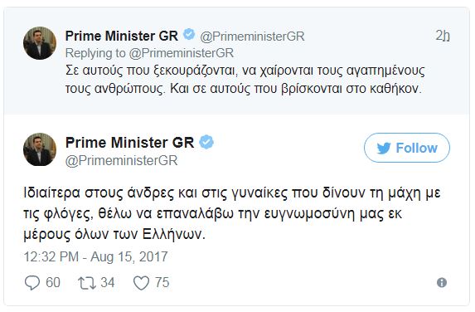The height and width of the screenshot is (312, 475).
Task: Follow Prime Minister GR account
Action: click(x=407, y=148)
